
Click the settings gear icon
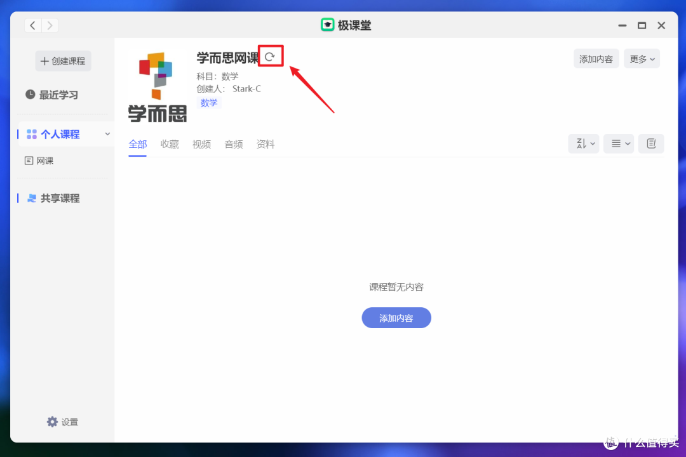pos(52,421)
